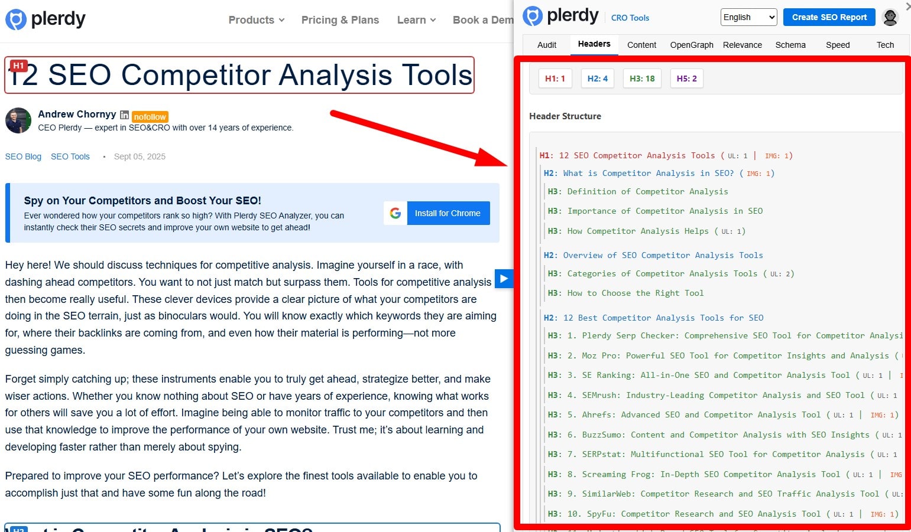
Task: Click the author's profile photo
Action: tap(18, 120)
